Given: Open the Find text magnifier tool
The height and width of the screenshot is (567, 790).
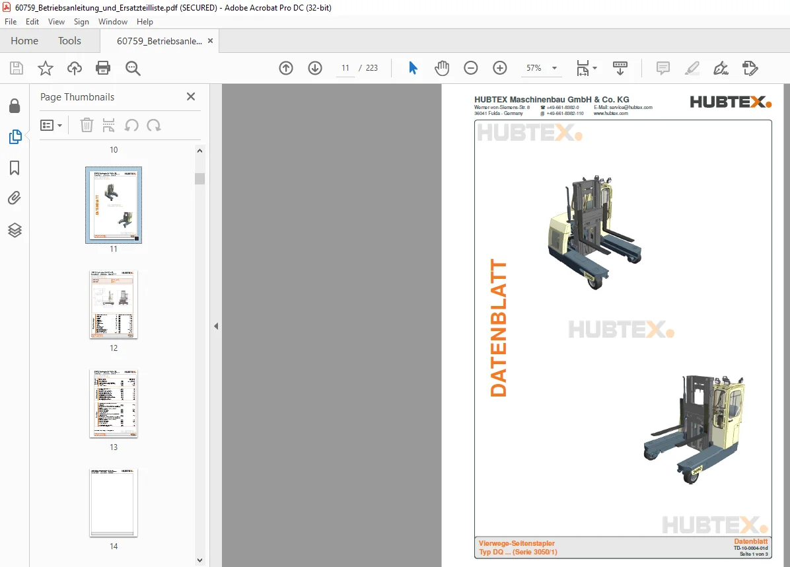Looking at the screenshot, I should 133,68.
